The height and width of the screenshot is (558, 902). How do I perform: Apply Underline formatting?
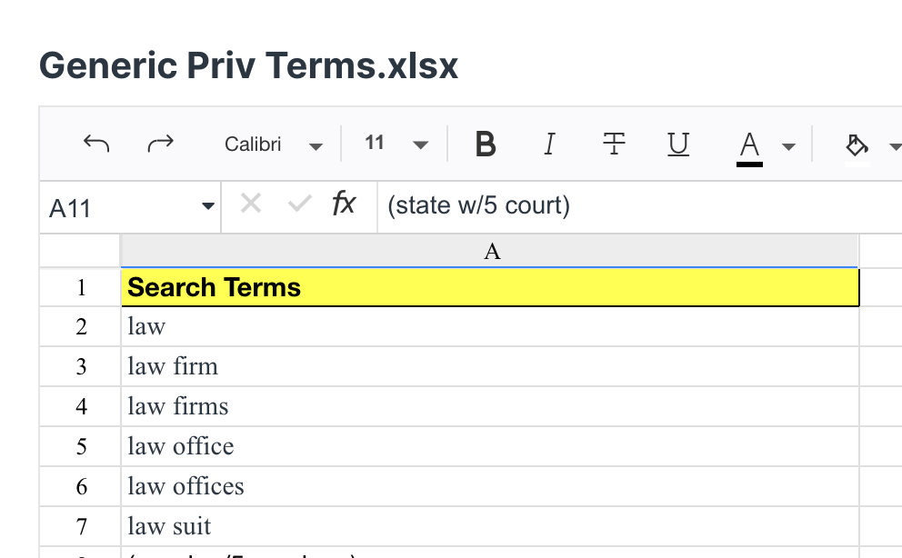(x=678, y=144)
